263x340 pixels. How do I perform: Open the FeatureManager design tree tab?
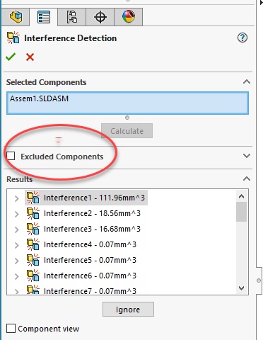pos(16,17)
